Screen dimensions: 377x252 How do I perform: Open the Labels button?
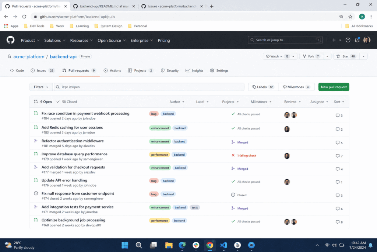[263, 87]
